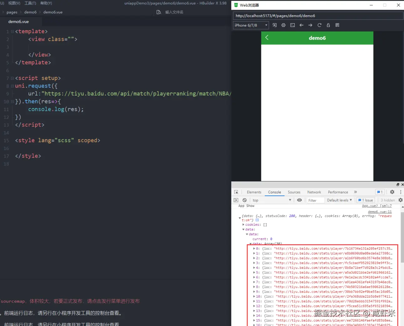Open the 工具(T) menu

tap(30, 3)
